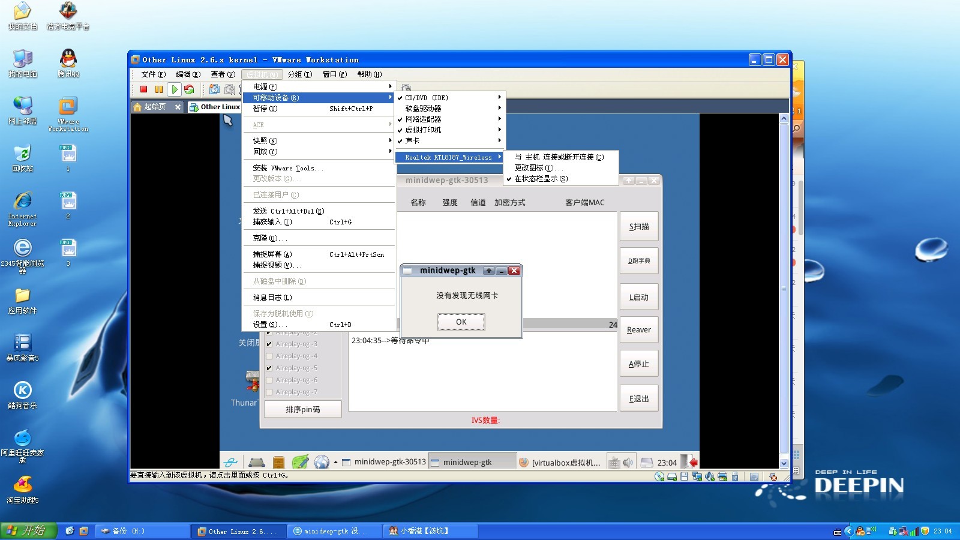The height and width of the screenshot is (540, 960).
Task: Click sound card icon in VMware status bar
Action: point(710,476)
